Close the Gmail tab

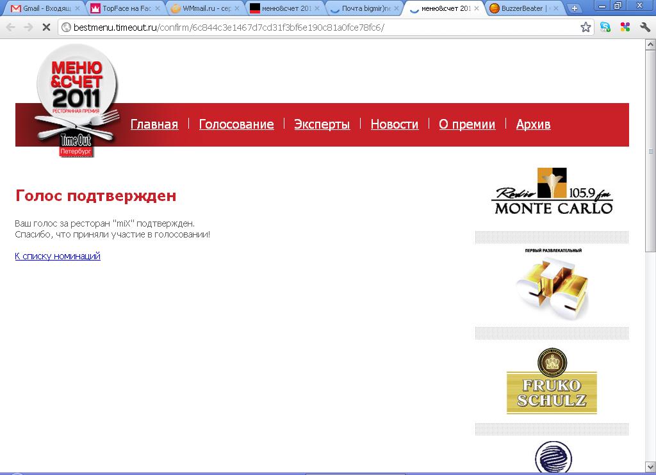click(78, 8)
